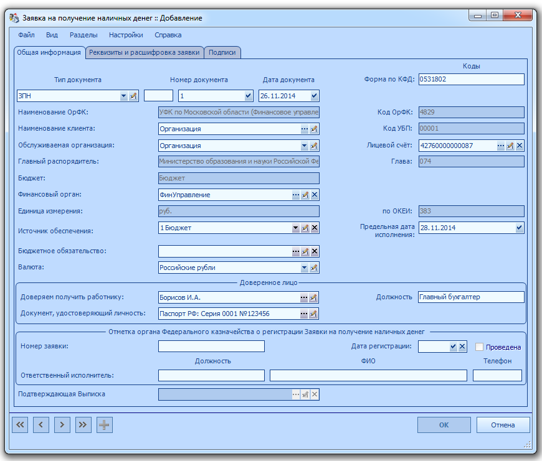Click the Телефон input field
This screenshot has height=461, width=542.
(x=497, y=375)
